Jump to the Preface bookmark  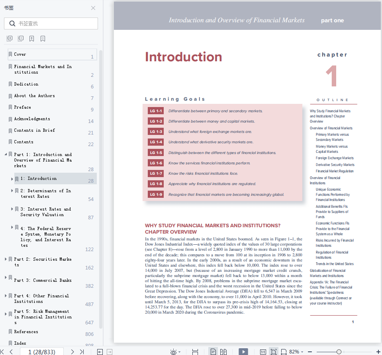tap(22, 107)
